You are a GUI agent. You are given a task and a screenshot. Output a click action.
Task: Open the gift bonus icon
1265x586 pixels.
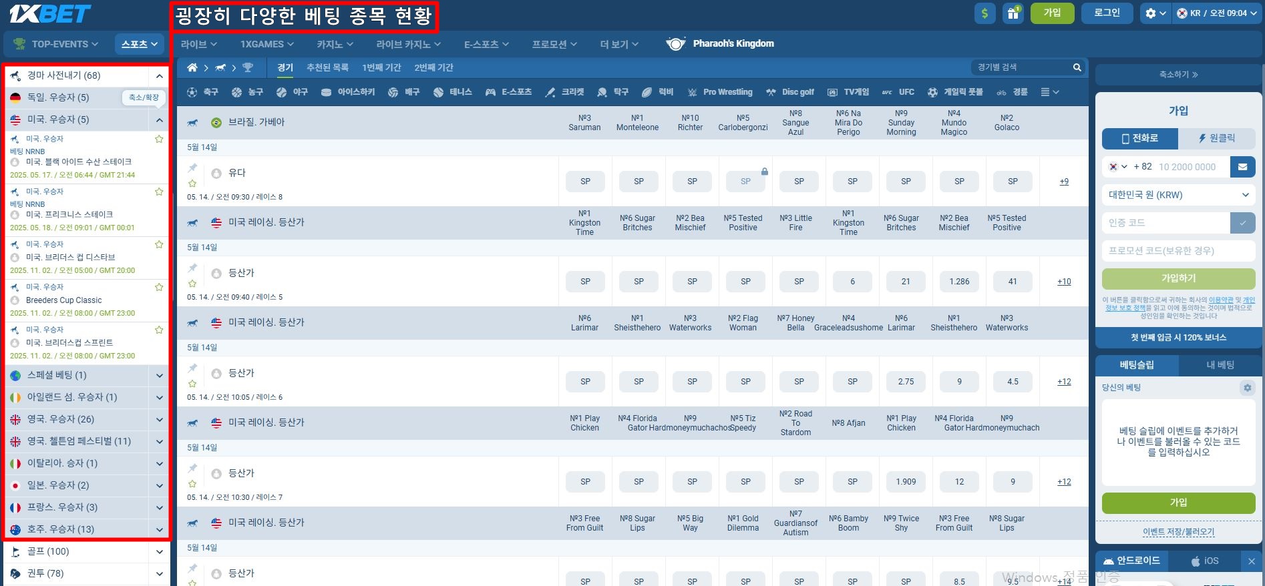[x=1013, y=13]
